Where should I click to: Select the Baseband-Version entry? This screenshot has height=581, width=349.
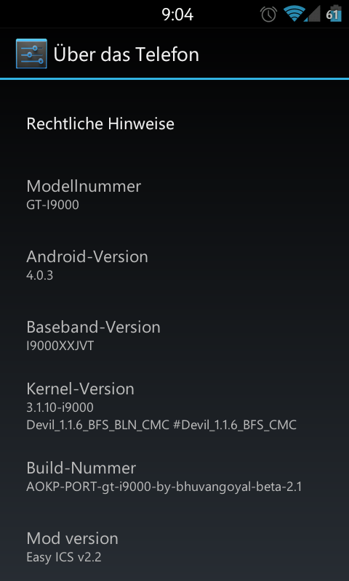pos(174,335)
